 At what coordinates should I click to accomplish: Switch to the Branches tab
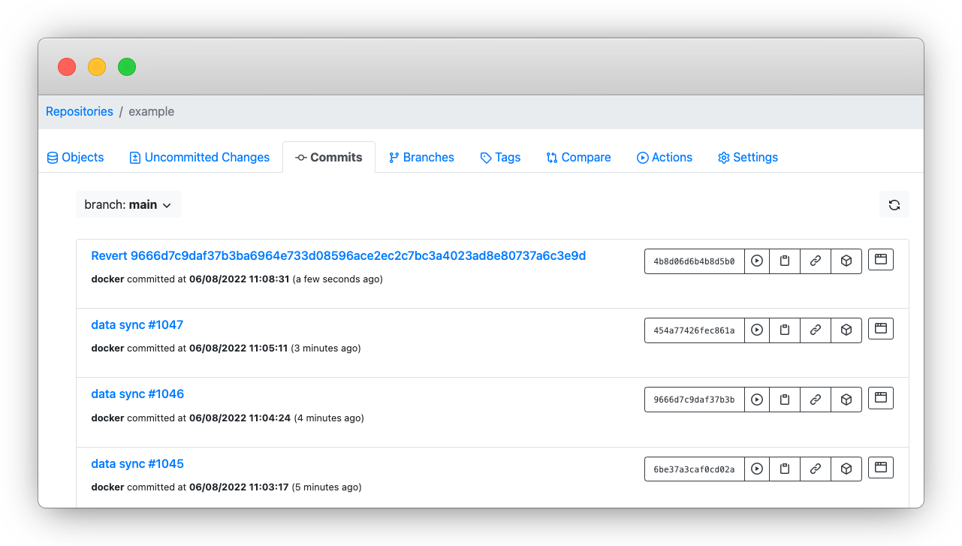click(421, 157)
